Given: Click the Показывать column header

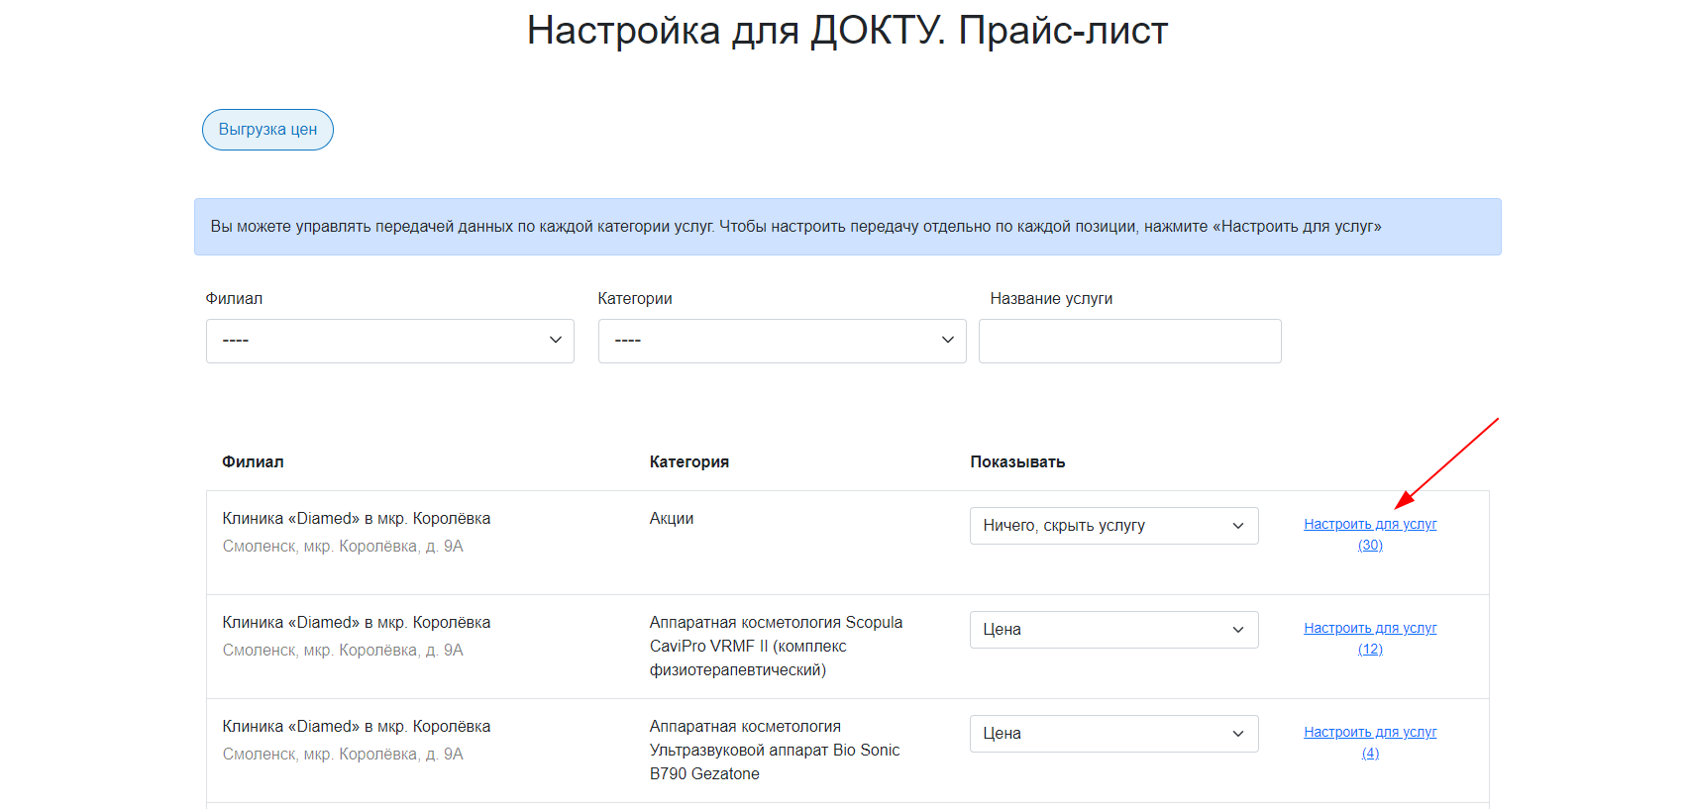Looking at the screenshot, I should 1017,462.
